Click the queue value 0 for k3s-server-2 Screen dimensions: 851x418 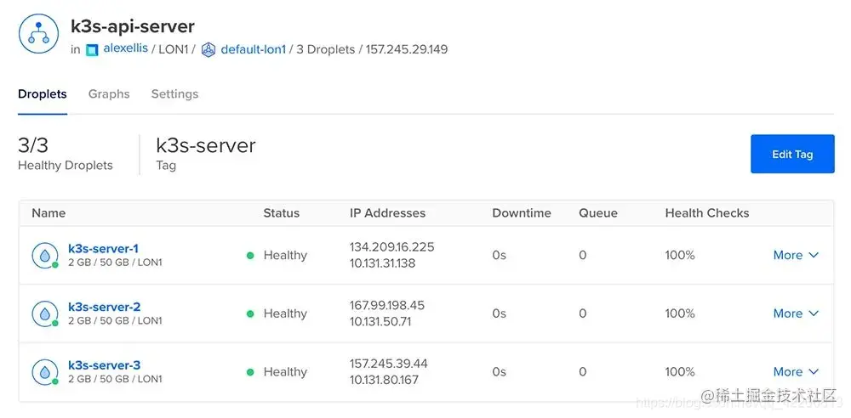pos(582,313)
